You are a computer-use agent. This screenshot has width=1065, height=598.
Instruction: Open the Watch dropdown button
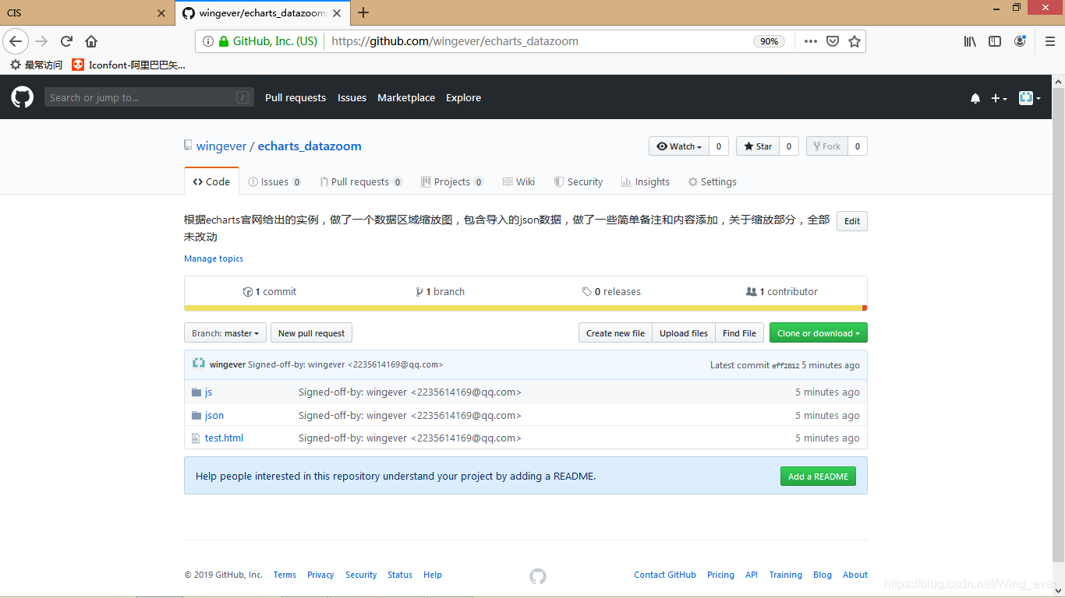point(679,146)
